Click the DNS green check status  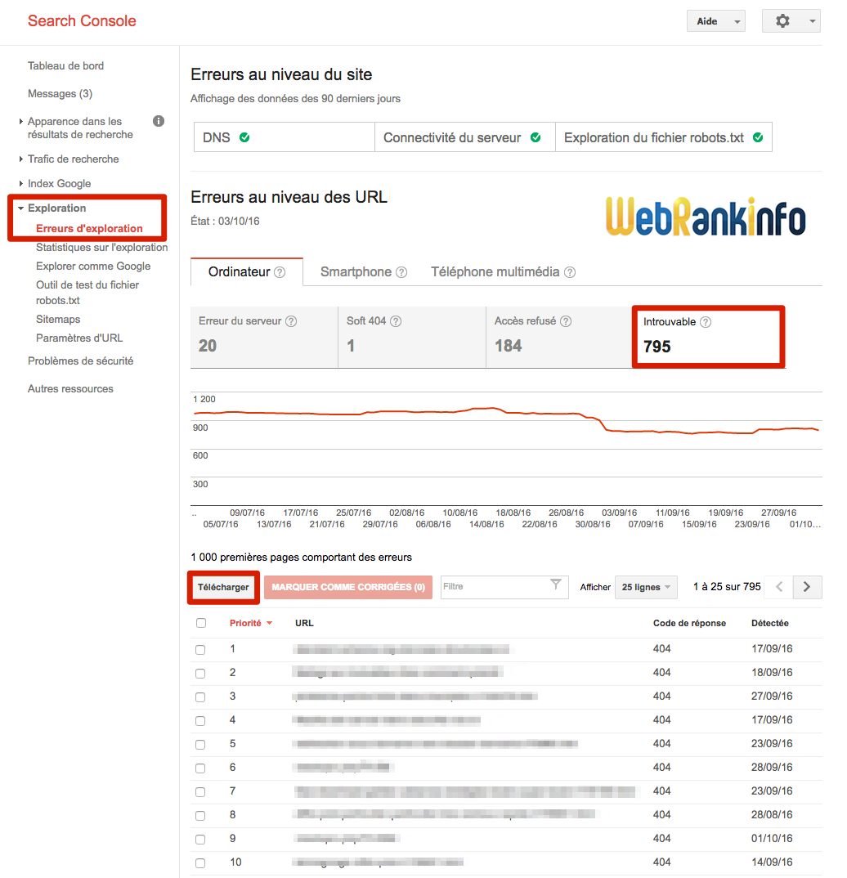(x=244, y=137)
